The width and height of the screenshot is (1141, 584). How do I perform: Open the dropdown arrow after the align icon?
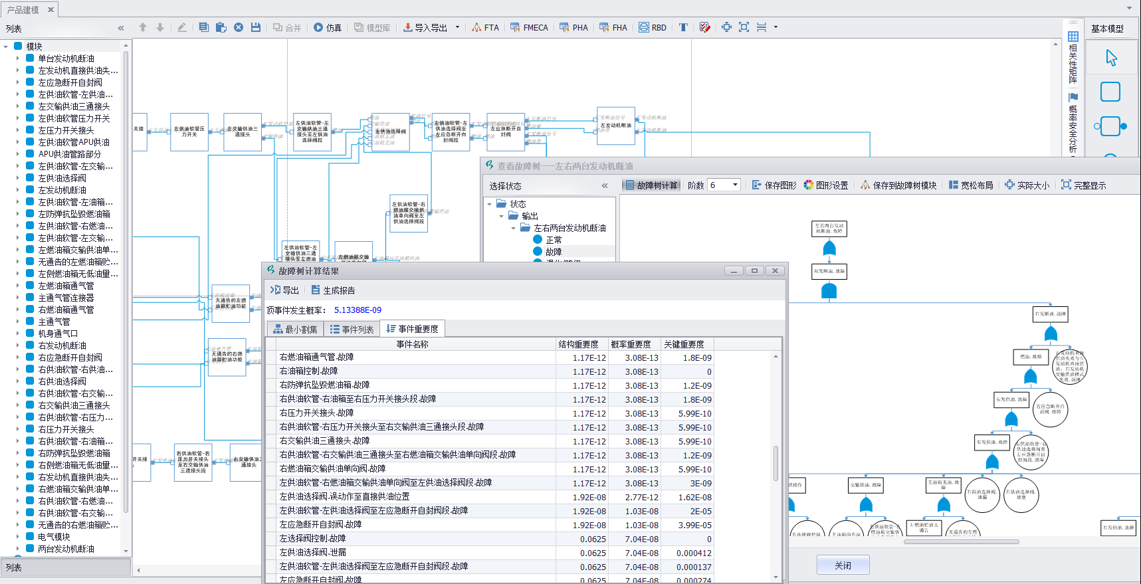pos(776,27)
